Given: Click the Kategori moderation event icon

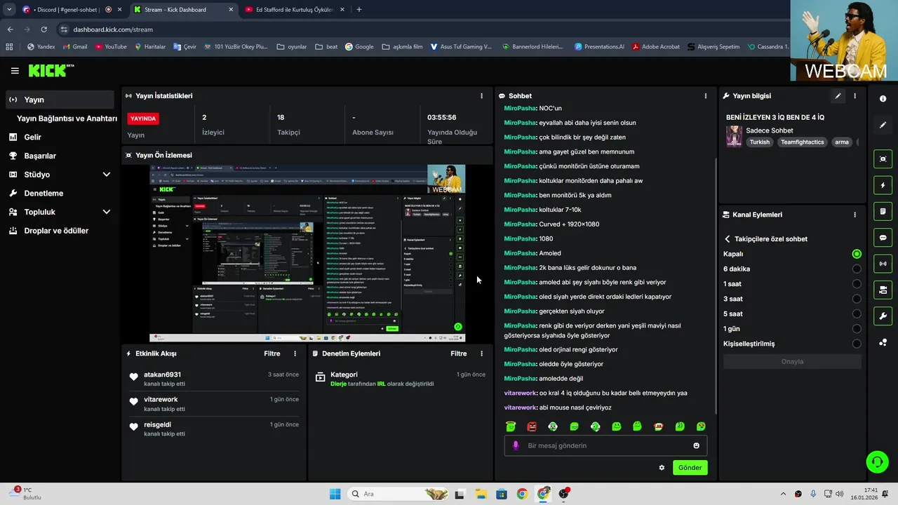Looking at the screenshot, I should click(x=321, y=377).
